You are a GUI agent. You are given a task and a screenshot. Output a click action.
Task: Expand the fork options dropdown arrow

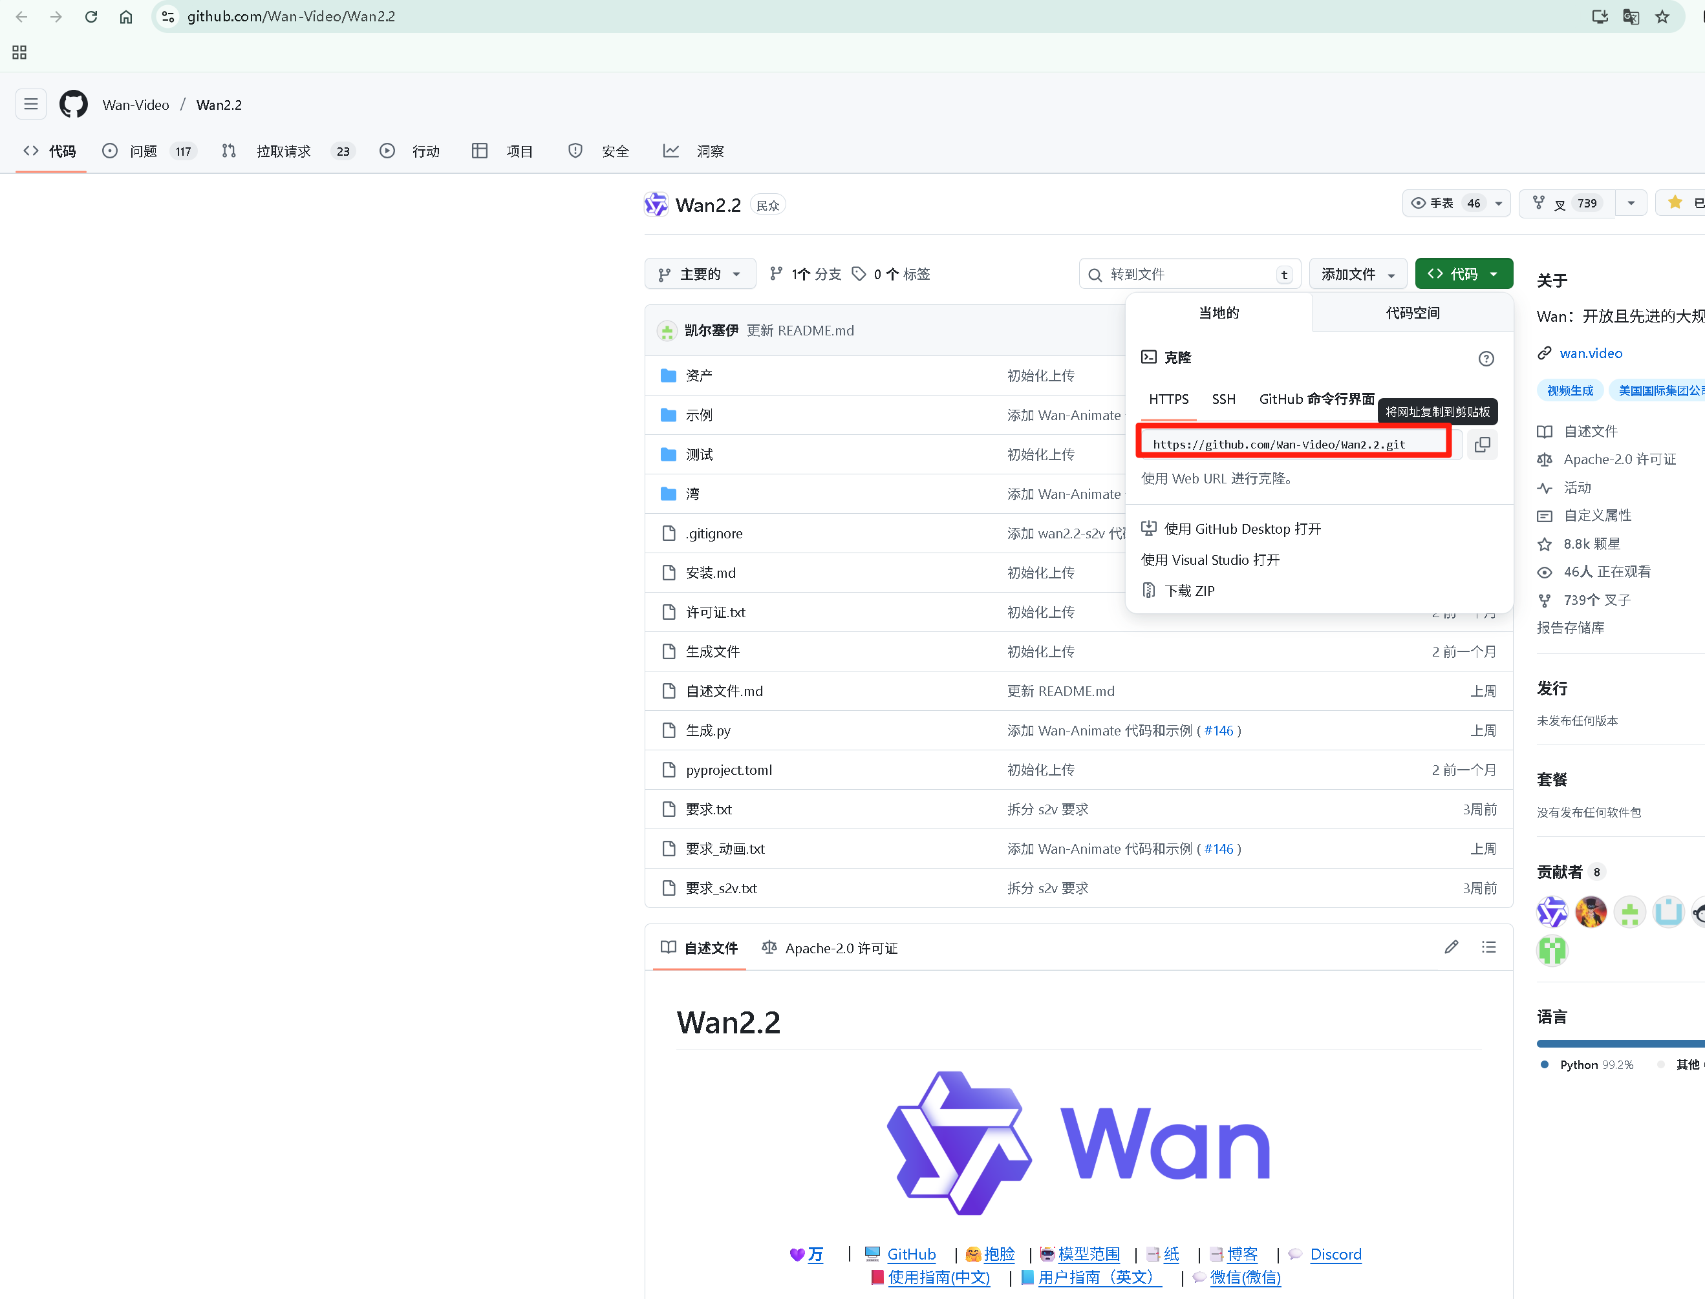1631,204
